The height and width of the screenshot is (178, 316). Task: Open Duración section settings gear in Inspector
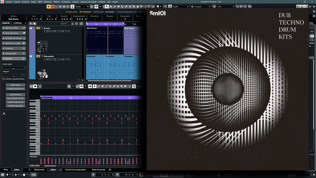coord(4,113)
